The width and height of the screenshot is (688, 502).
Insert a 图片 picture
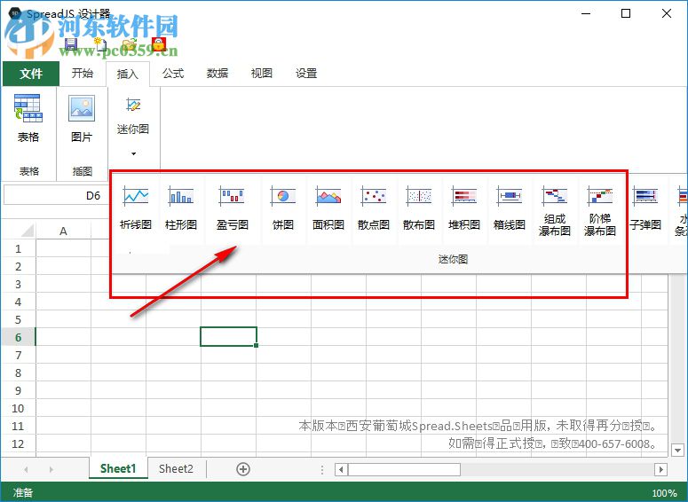82,119
